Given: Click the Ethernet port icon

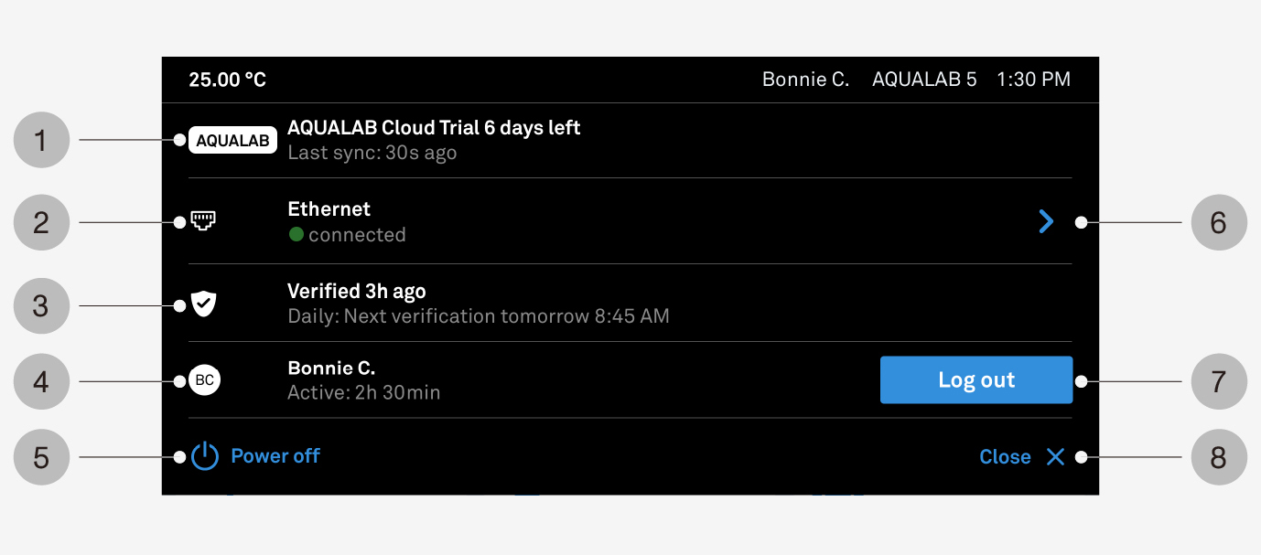Looking at the screenshot, I should point(204,220).
